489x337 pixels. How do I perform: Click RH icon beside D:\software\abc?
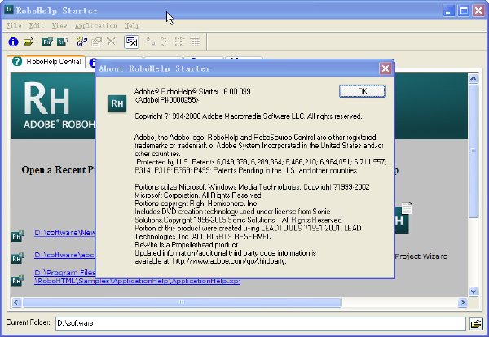coord(18,258)
